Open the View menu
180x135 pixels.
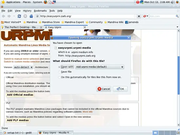tap(18, 11)
